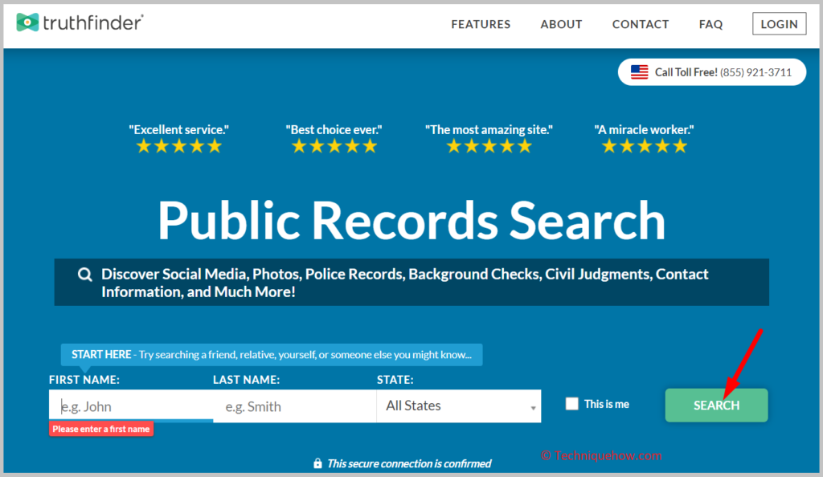Click the "The most amazing site." quote
The image size is (823, 477).
[x=489, y=129]
